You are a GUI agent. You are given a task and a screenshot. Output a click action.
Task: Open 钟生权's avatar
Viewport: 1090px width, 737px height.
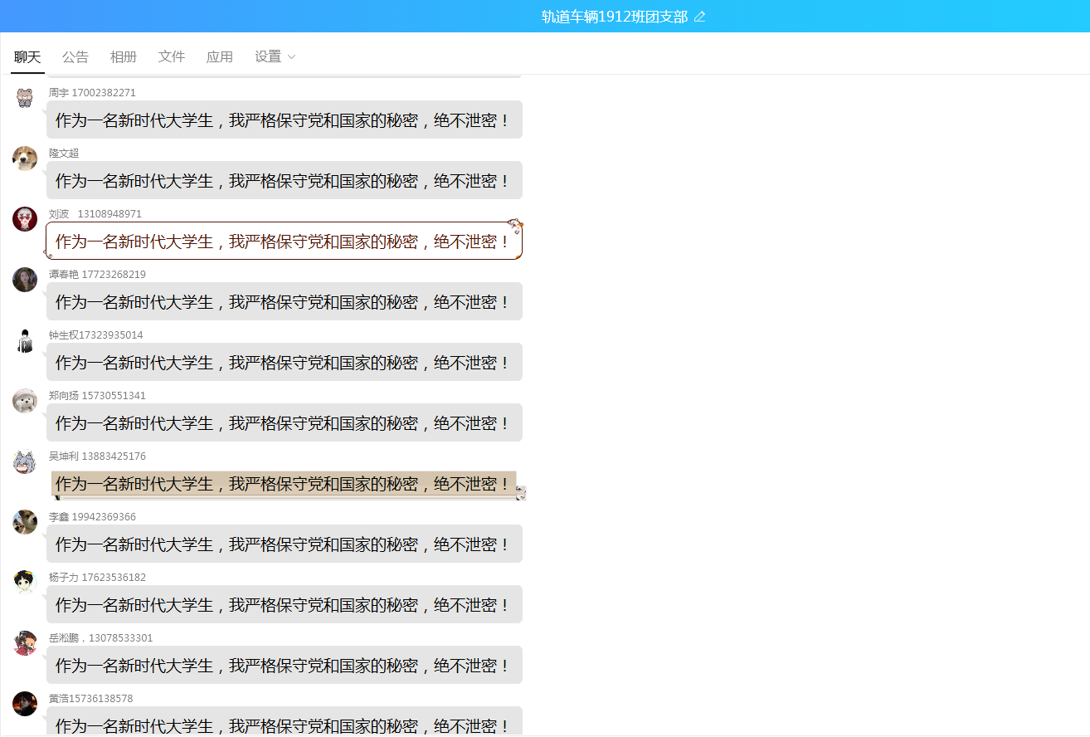tap(25, 340)
